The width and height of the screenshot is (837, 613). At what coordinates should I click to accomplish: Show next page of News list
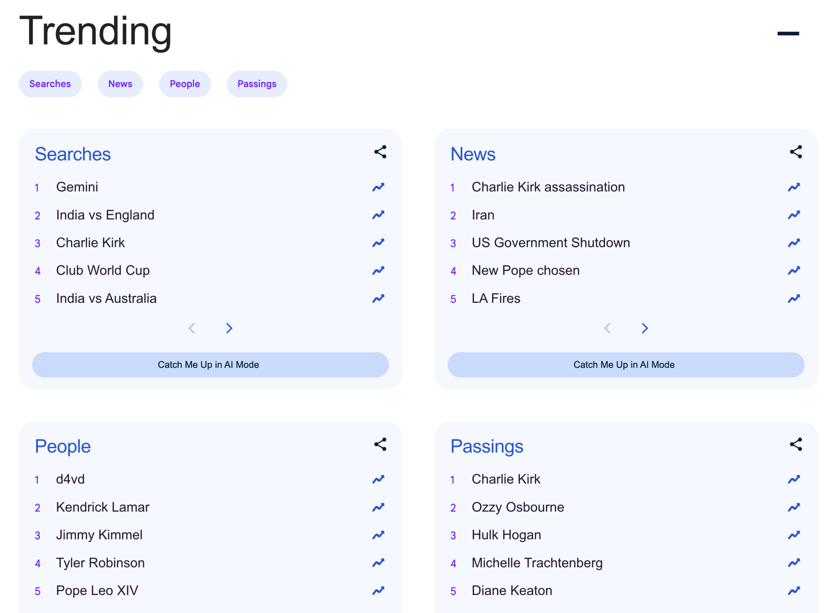pyautogui.click(x=644, y=328)
